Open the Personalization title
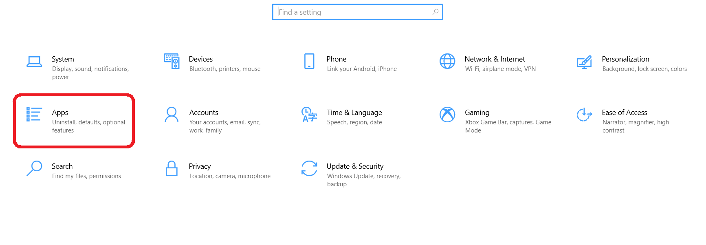 [x=626, y=59]
